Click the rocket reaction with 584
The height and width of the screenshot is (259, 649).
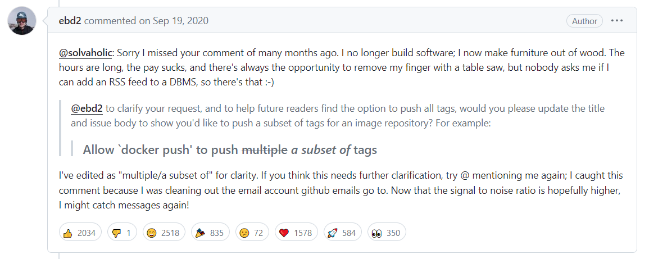[342, 233]
